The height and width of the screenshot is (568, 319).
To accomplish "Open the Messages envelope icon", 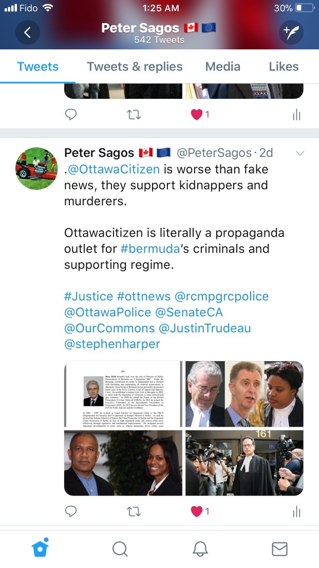I will [279, 549].
